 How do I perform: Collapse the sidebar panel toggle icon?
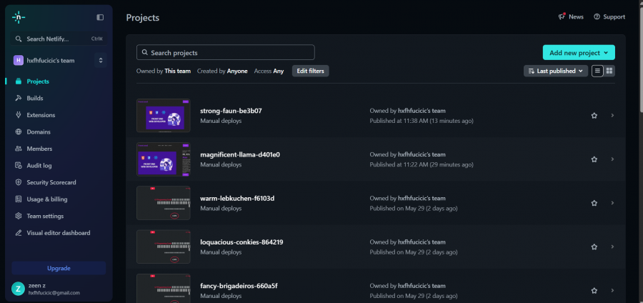point(100,17)
